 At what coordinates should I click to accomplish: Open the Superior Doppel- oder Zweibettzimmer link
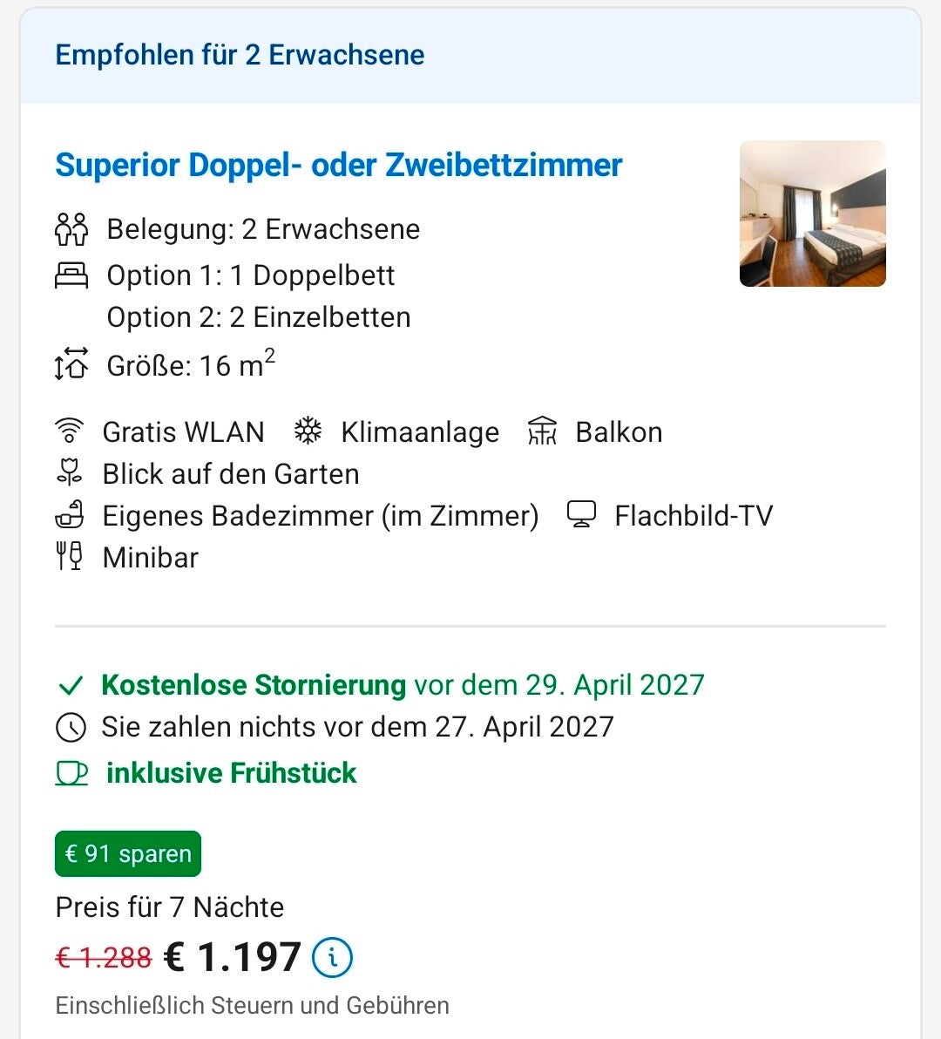(x=338, y=165)
